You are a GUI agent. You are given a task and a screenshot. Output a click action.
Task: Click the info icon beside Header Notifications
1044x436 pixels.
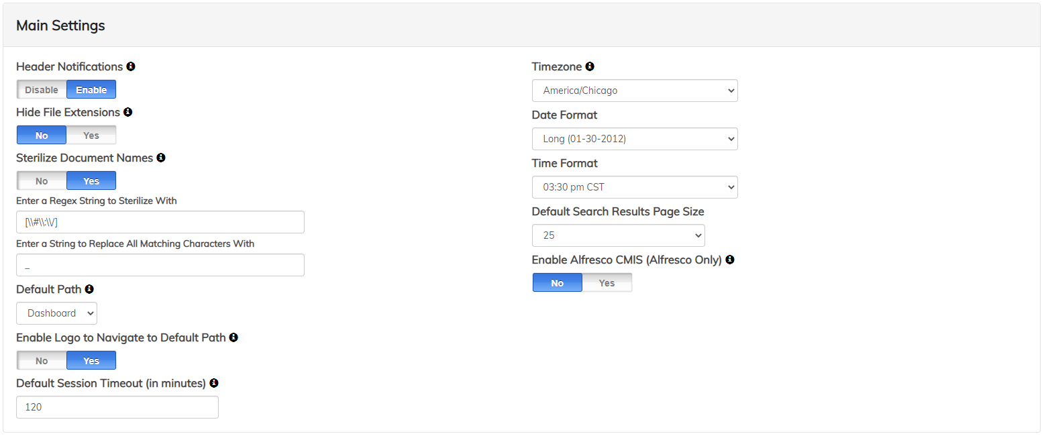[x=132, y=66]
